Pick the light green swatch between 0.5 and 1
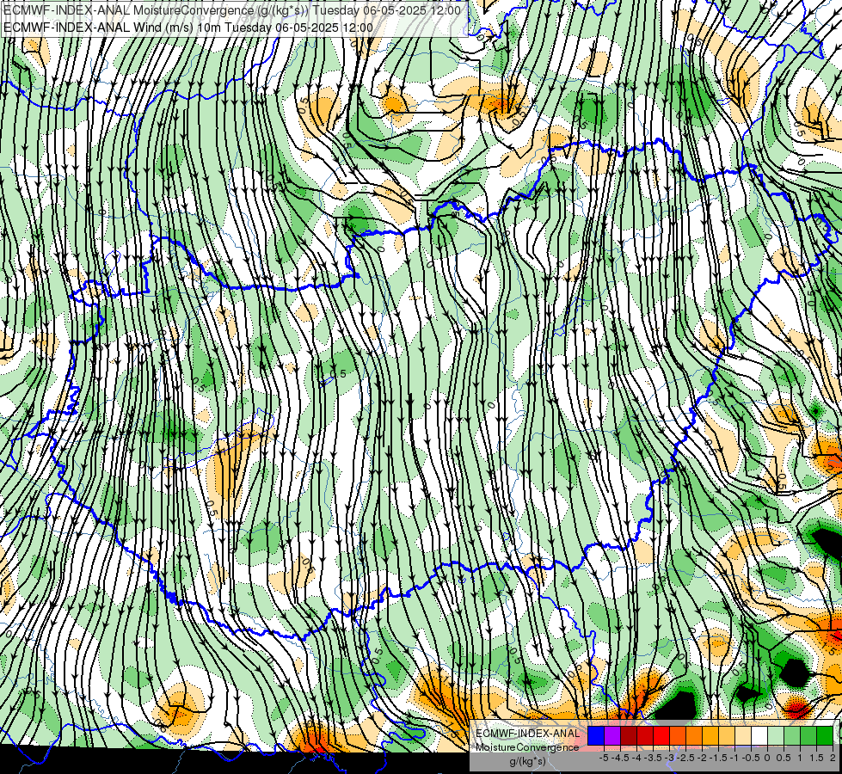This screenshot has height=774, width=842. click(792, 736)
